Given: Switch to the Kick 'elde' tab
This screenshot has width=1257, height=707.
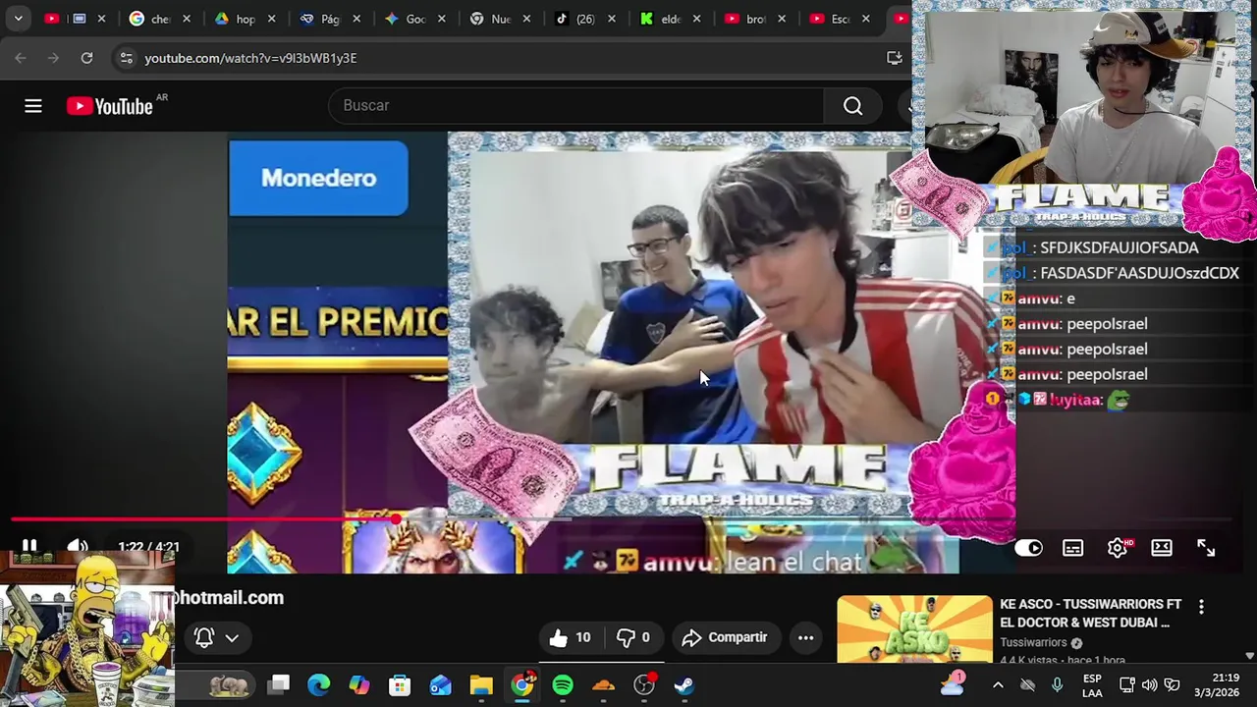Looking at the screenshot, I should 671,19.
